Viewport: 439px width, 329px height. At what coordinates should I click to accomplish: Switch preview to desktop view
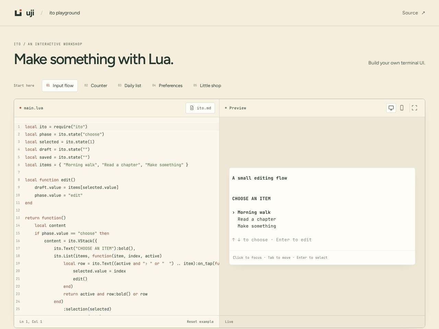click(391, 108)
